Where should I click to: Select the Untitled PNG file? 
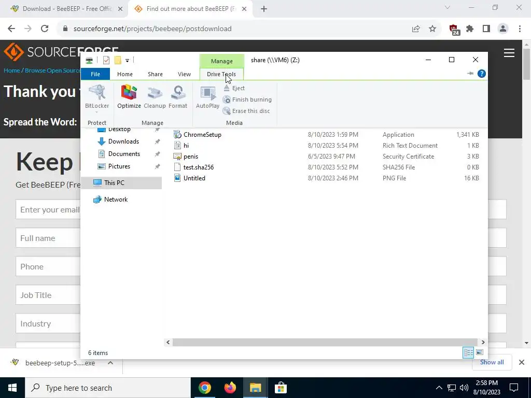coord(194,178)
